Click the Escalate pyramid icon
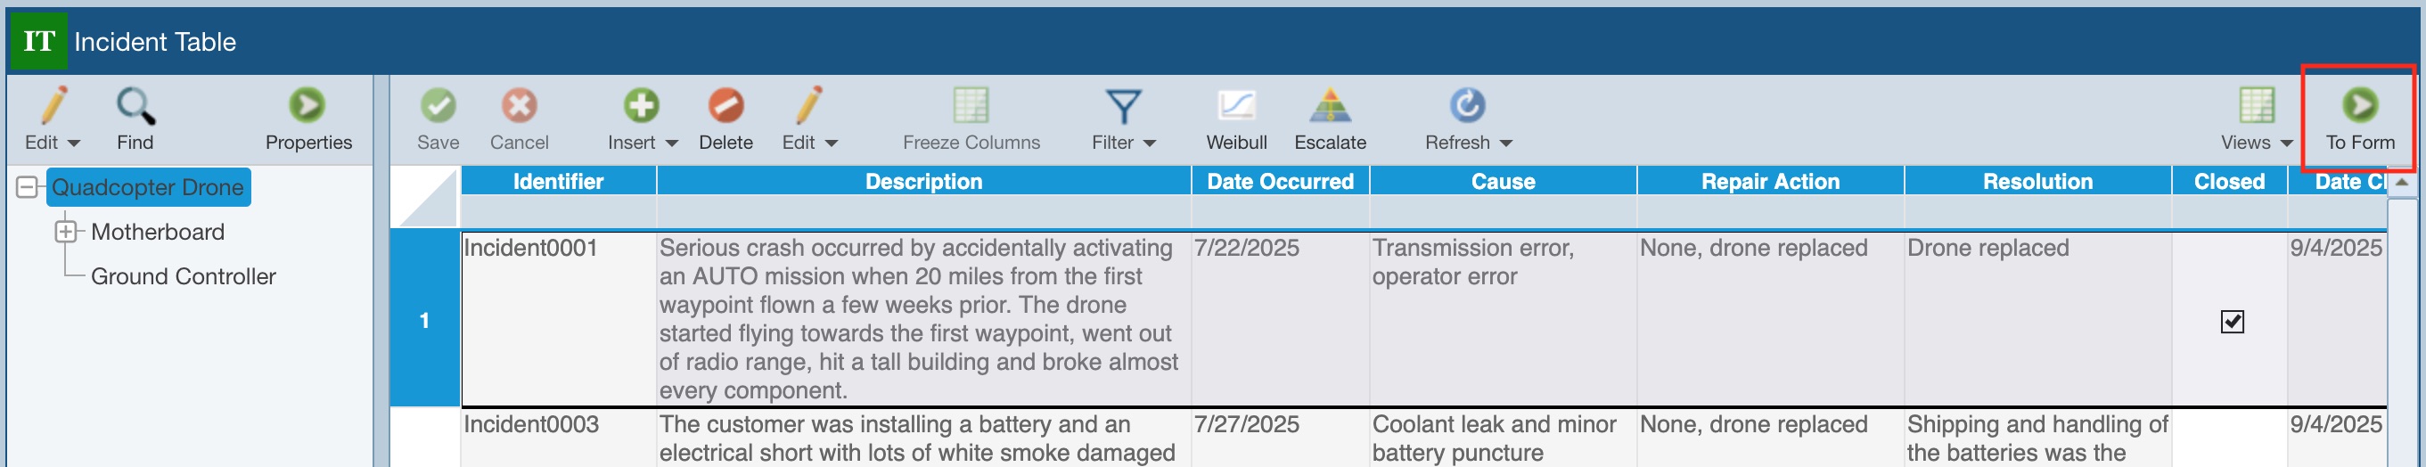Screen dimensions: 2426x467 point(1330,106)
